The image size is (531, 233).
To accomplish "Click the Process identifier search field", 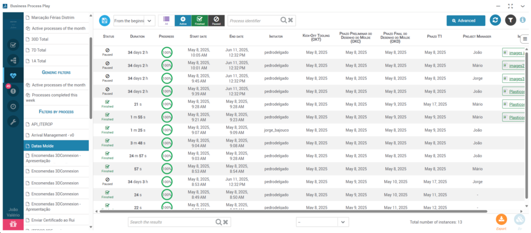I will tap(254, 20).
